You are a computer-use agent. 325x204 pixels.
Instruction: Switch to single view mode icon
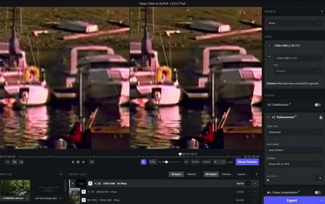tap(7, 162)
